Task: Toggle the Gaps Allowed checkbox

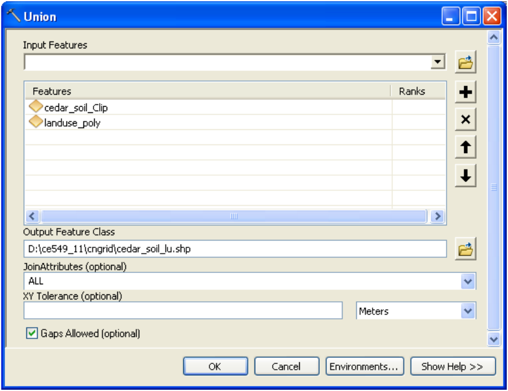Action: coord(32,333)
